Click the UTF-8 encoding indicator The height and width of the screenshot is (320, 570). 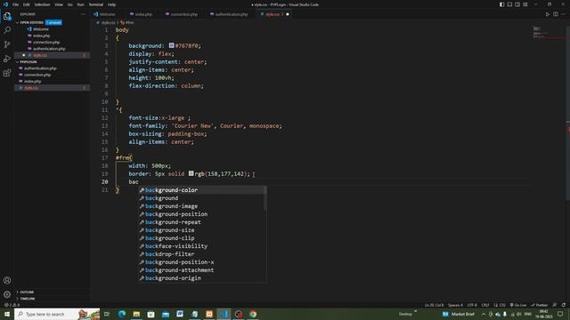pyautogui.click(x=472, y=305)
